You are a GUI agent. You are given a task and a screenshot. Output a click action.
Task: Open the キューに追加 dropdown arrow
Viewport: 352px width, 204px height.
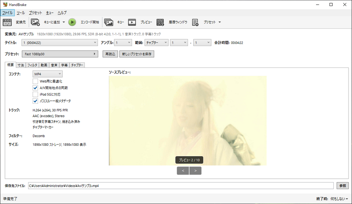64,22
